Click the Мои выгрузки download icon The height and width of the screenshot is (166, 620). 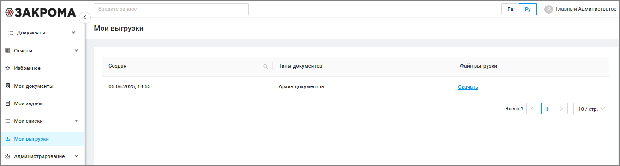click(x=7, y=139)
